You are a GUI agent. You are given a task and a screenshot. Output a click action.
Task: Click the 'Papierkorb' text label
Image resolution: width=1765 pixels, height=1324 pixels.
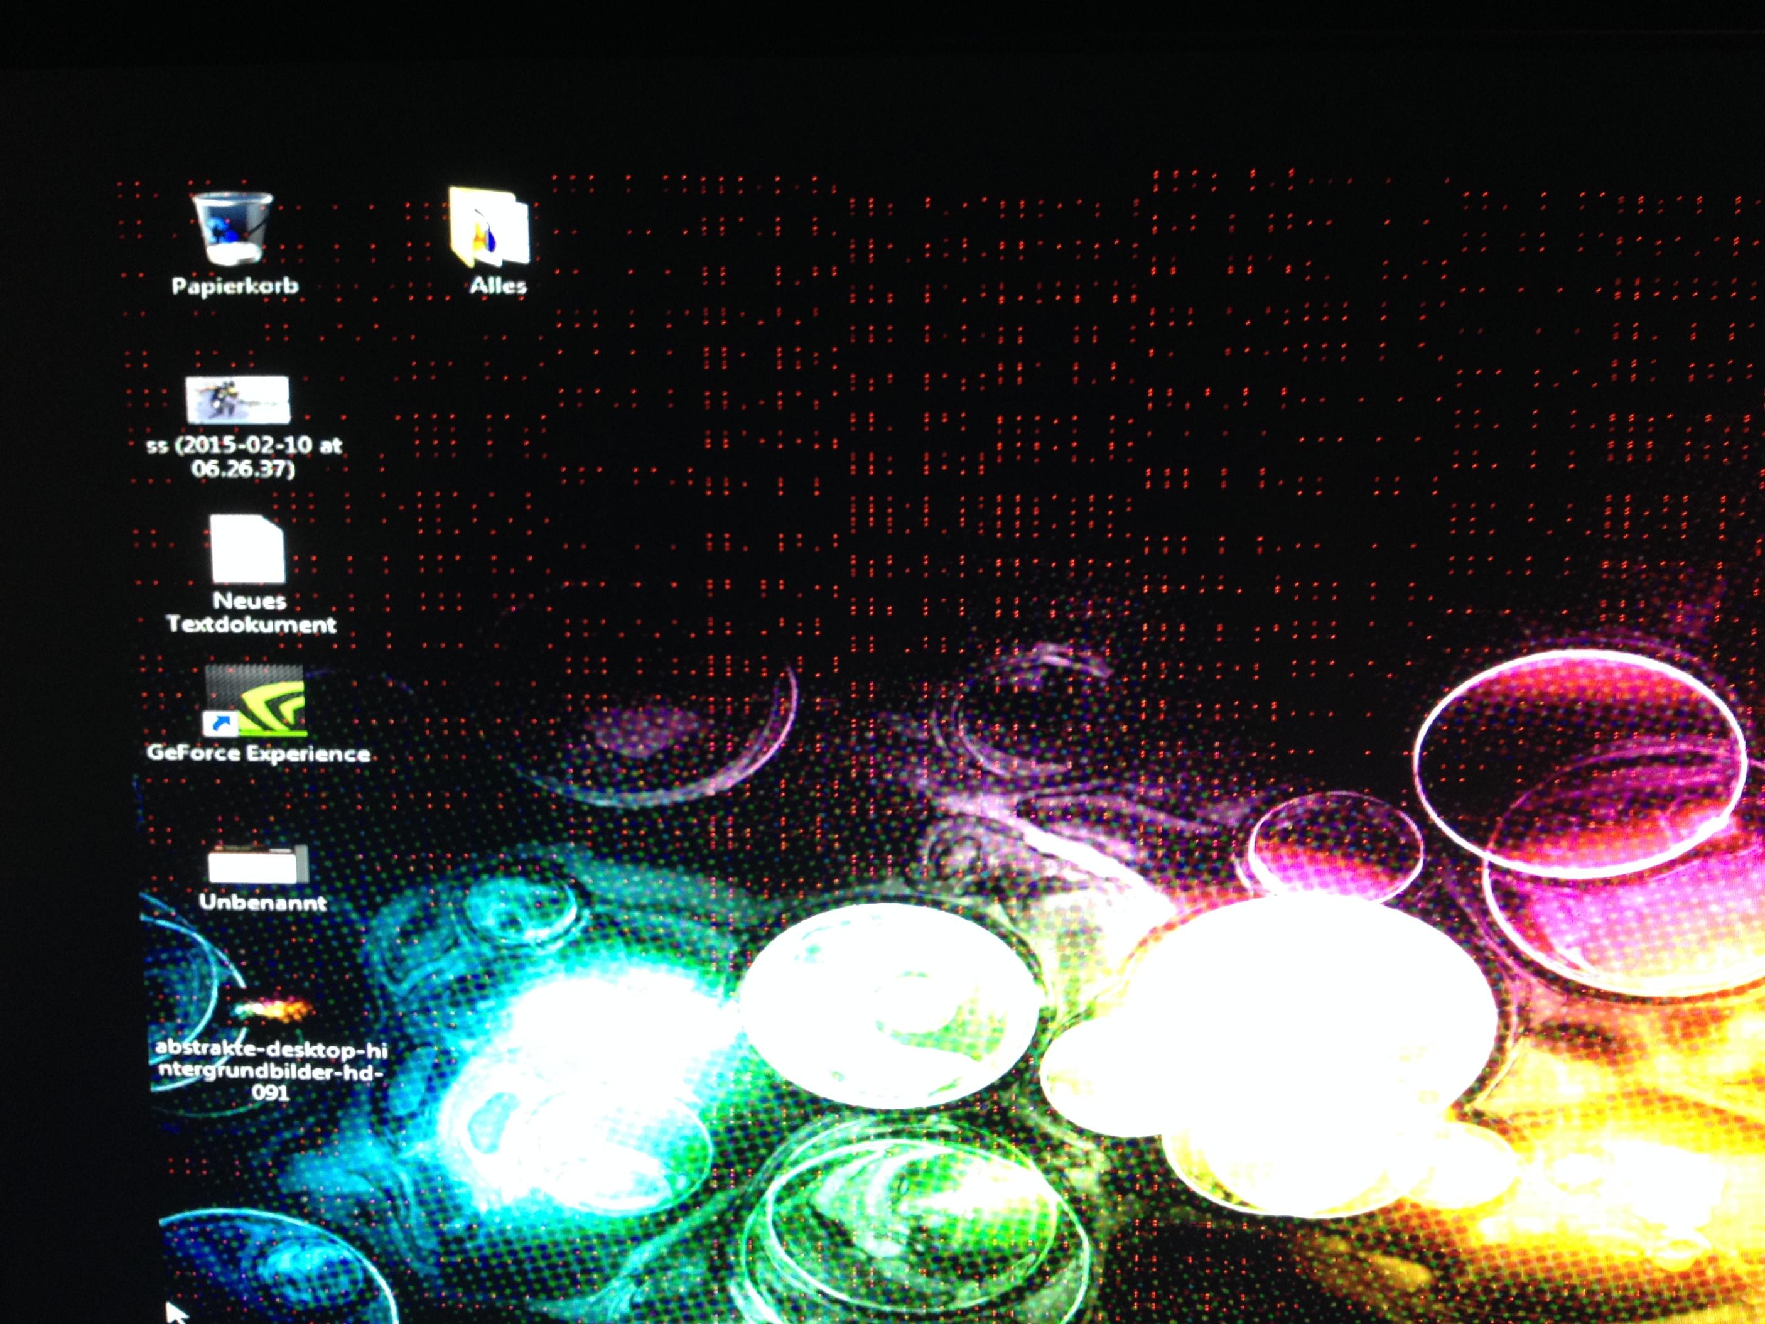pyautogui.click(x=235, y=286)
